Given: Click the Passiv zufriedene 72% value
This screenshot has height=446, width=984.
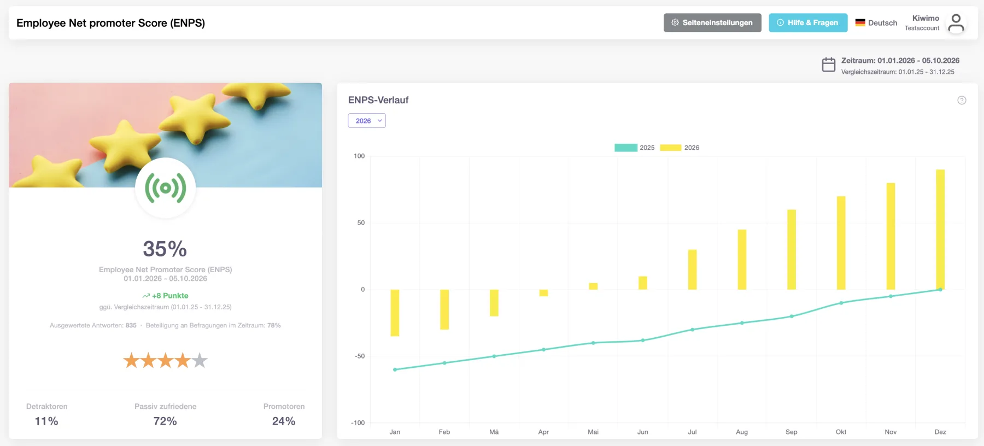Looking at the screenshot, I should click(165, 421).
